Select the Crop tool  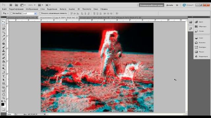click(4, 36)
